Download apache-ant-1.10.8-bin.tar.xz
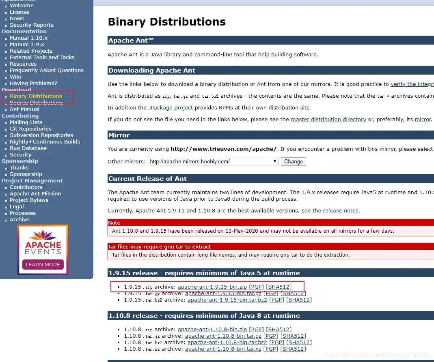The image size is (434, 362). point(223,349)
